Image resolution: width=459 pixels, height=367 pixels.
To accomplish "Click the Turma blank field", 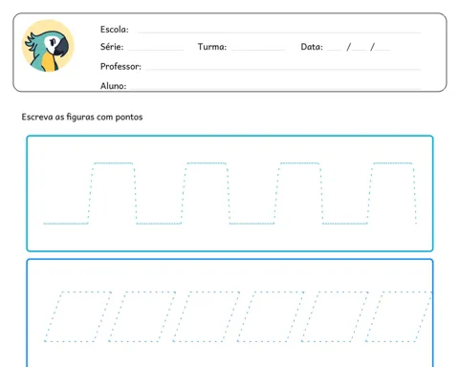I will point(258,49).
